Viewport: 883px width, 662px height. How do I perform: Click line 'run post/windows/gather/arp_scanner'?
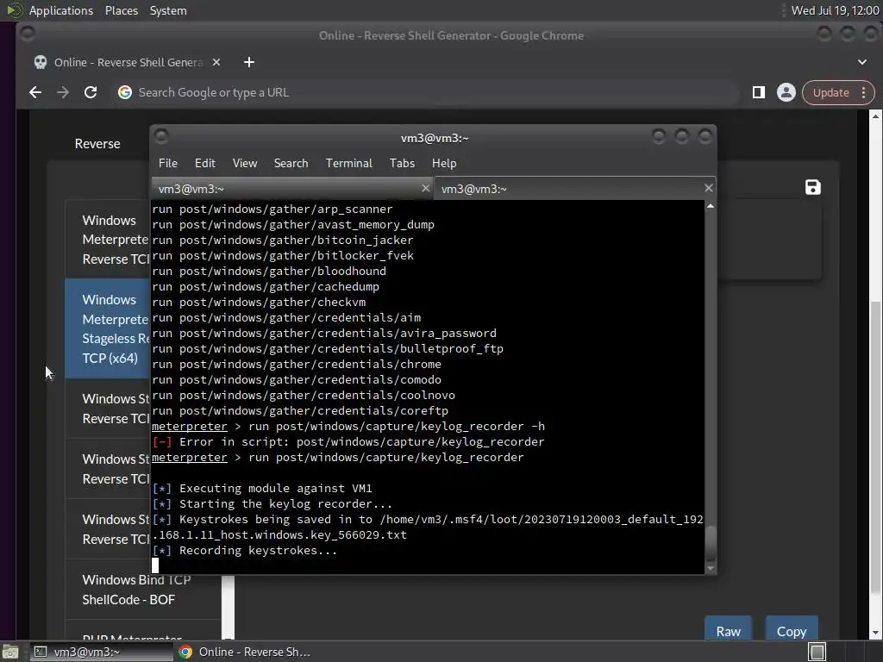click(272, 209)
